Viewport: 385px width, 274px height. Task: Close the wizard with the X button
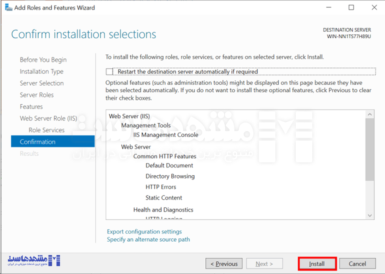374,8
